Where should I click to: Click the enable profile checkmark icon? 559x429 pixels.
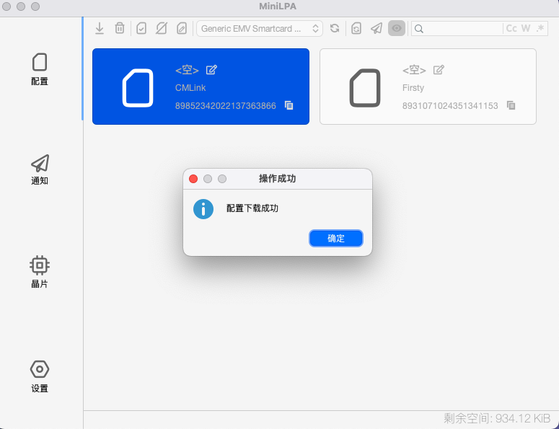(141, 28)
